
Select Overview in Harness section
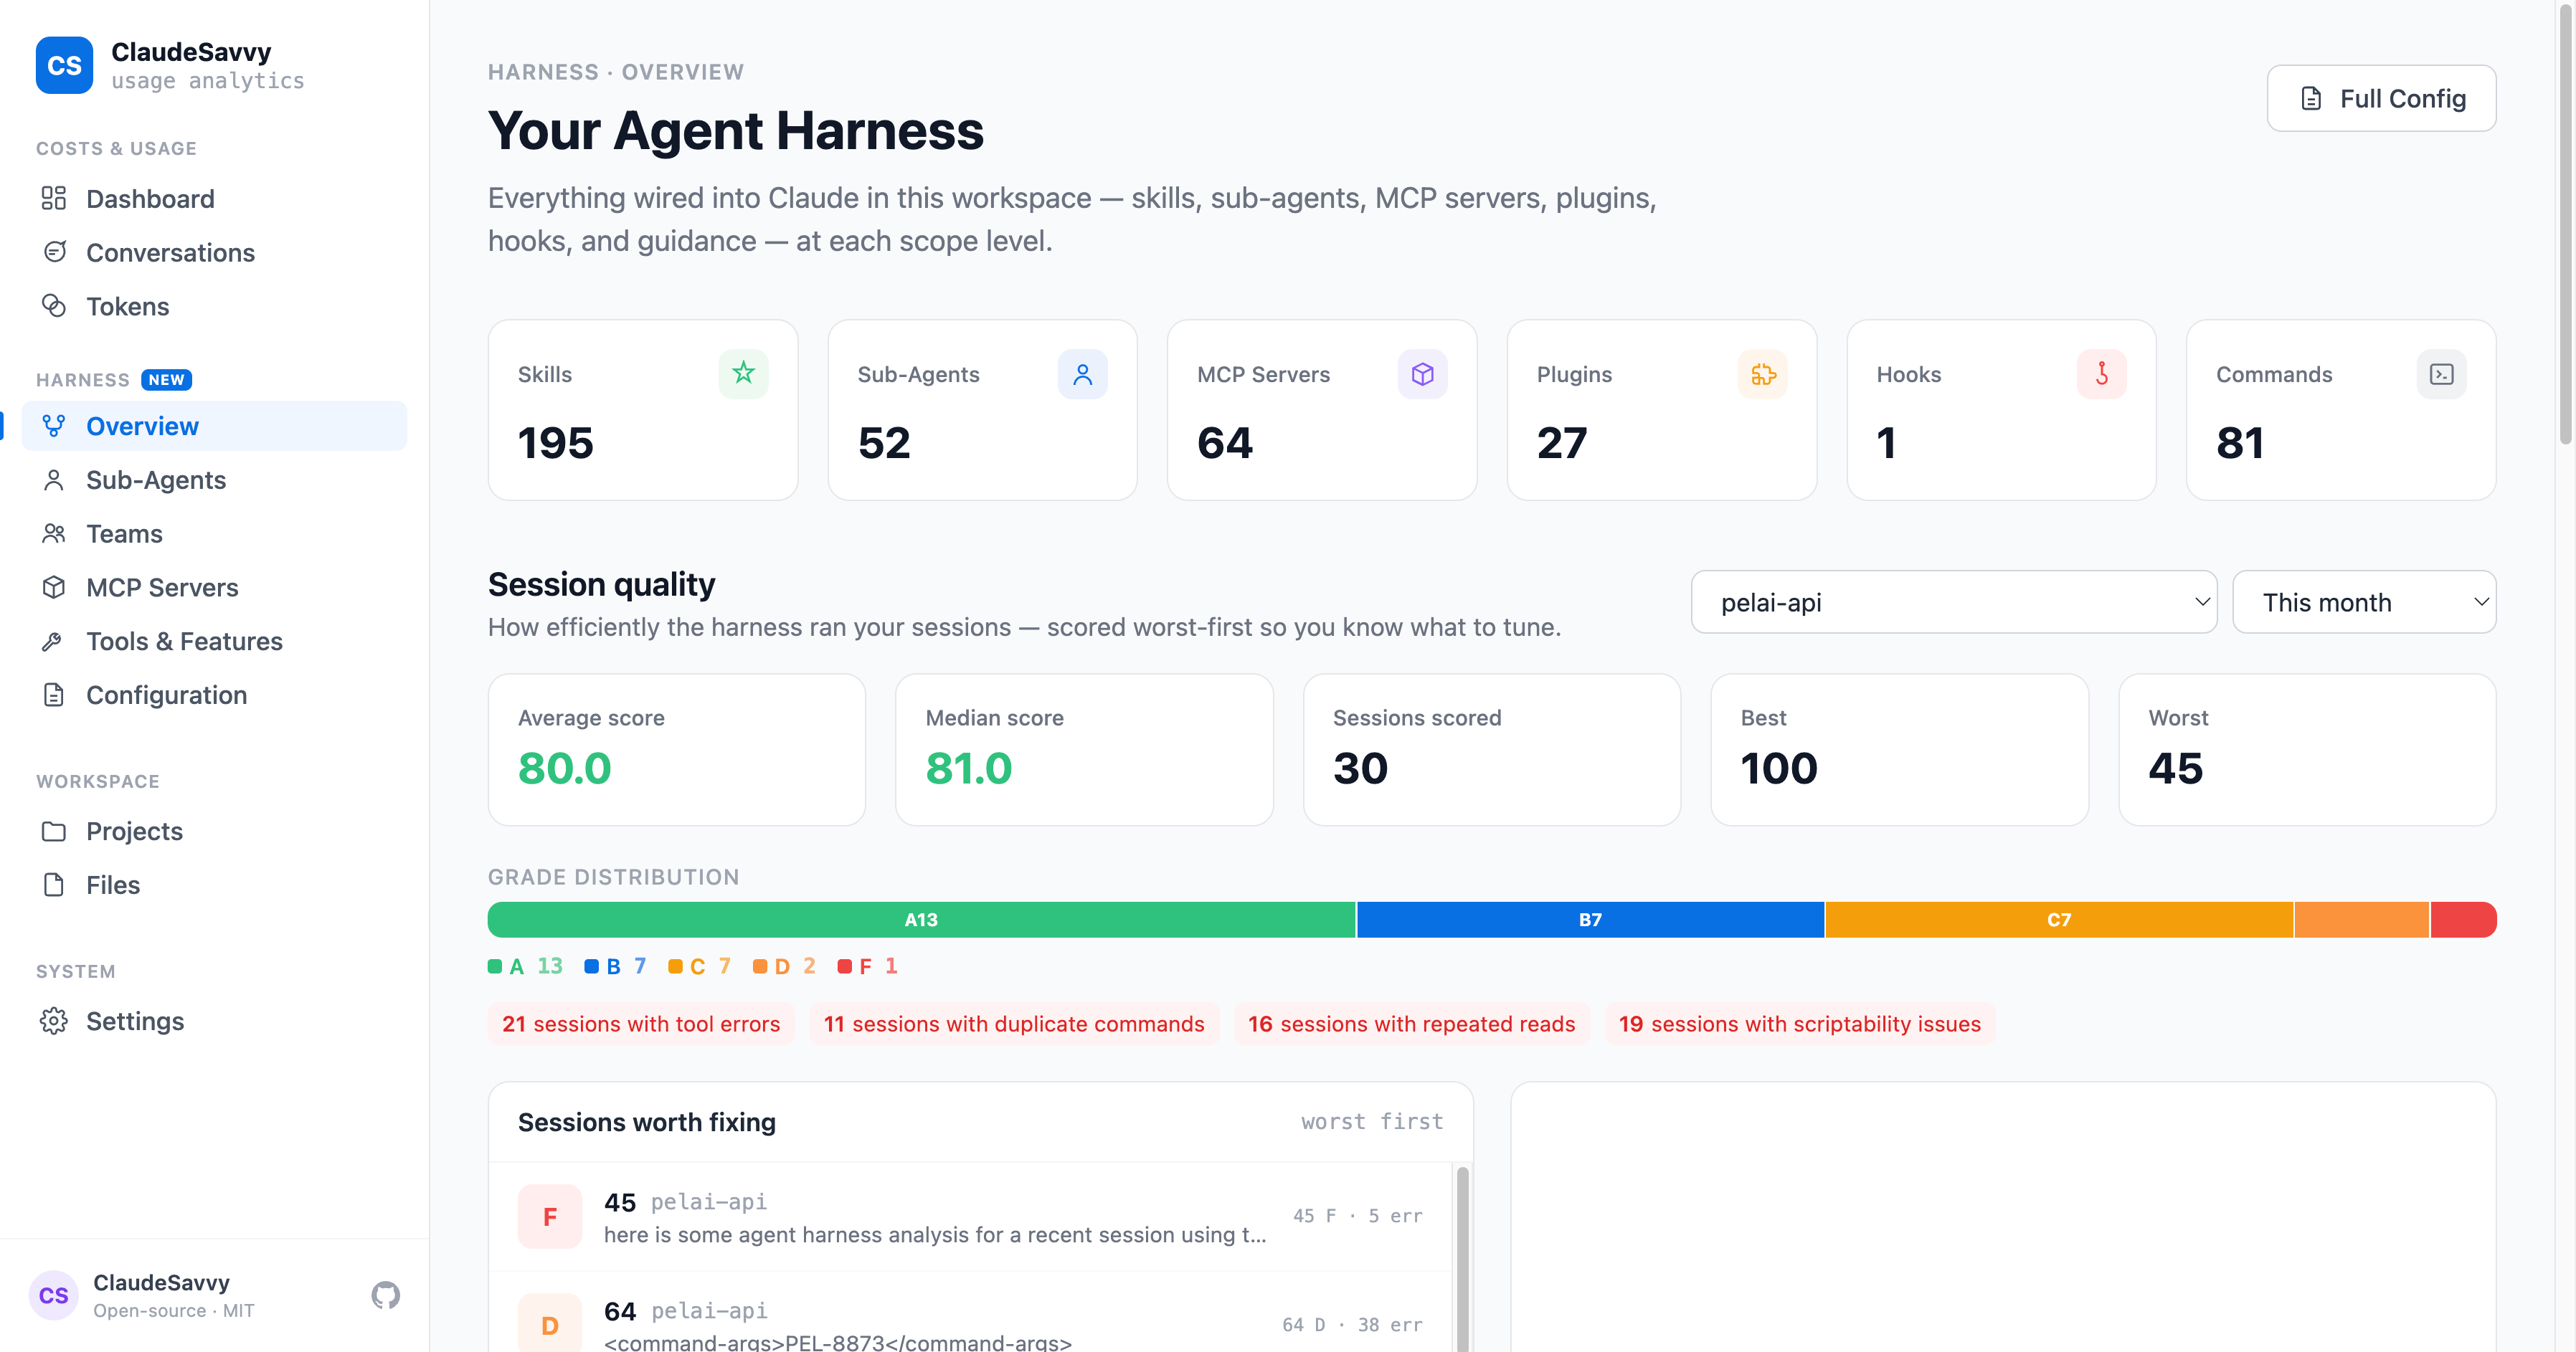pyautogui.click(x=214, y=426)
